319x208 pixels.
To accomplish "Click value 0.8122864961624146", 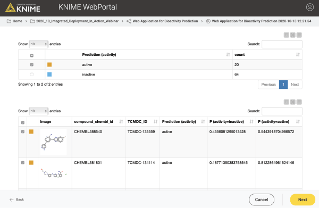I will [x=276, y=163].
